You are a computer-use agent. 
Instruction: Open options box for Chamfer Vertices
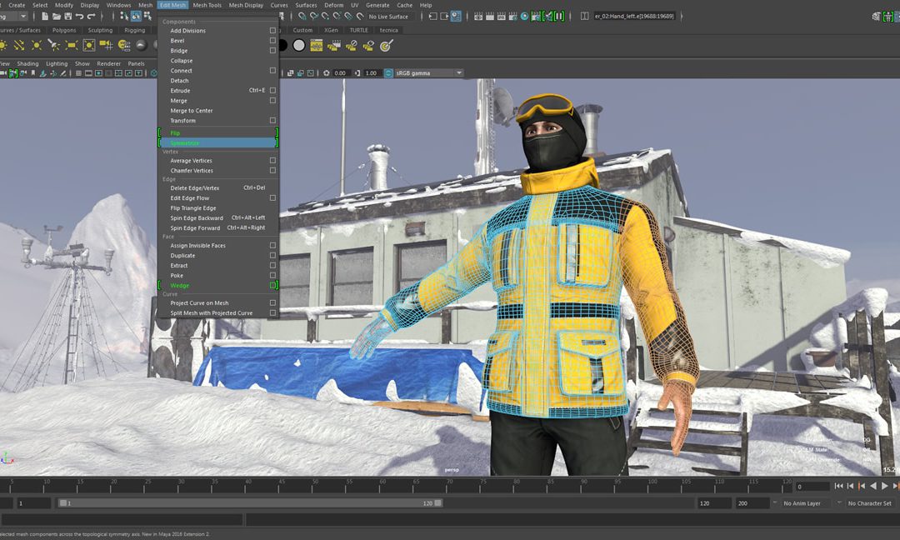[272, 171]
